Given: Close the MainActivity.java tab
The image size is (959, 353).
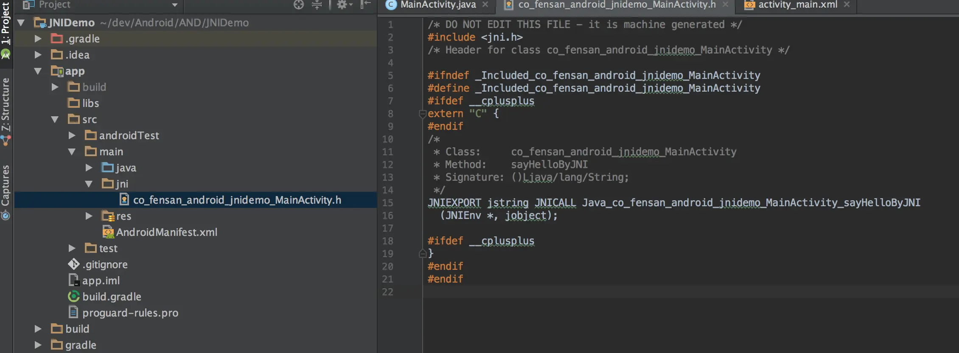Looking at the screenshot, I should (x=485, y=5).
